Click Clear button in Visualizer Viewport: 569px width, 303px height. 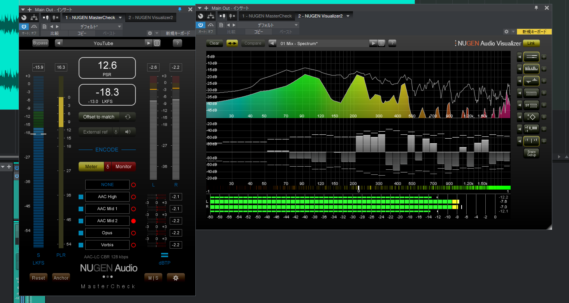(x=214, y=43)
